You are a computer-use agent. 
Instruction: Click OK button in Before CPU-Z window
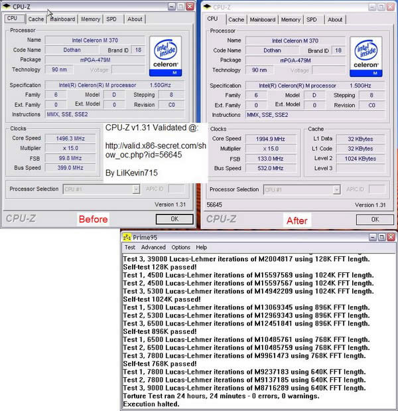point(174,219)
